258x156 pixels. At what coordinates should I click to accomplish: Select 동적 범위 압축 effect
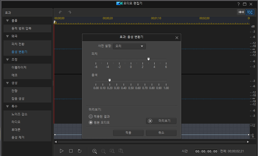[27, 28]
